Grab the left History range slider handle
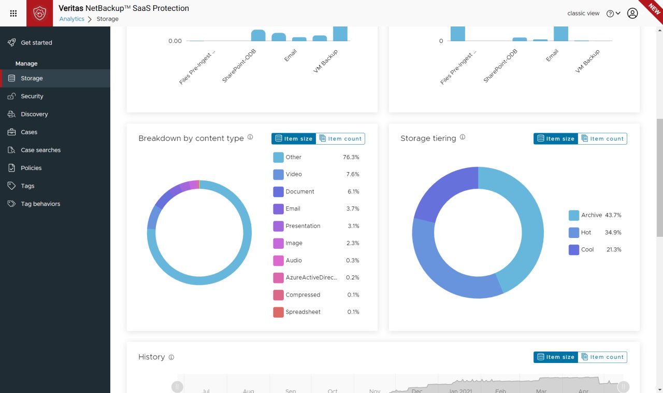This screenshot has width=663, height=393. pos(177,387)
